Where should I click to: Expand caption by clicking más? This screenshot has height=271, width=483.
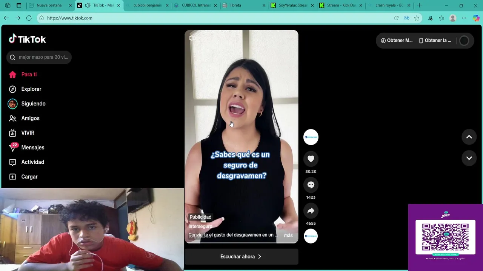coord(288,235)
